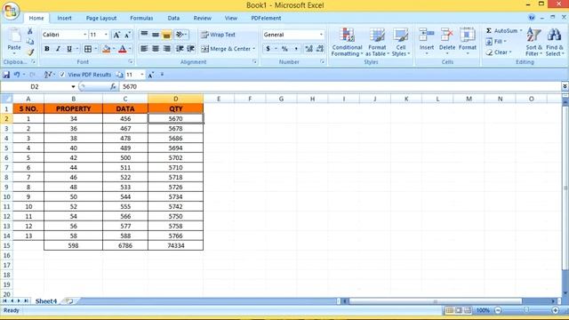Click the Wrap Text button

click(x=218, y=35)
